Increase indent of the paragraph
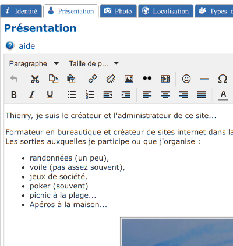233x246 pixels. (x=126, y=95)
